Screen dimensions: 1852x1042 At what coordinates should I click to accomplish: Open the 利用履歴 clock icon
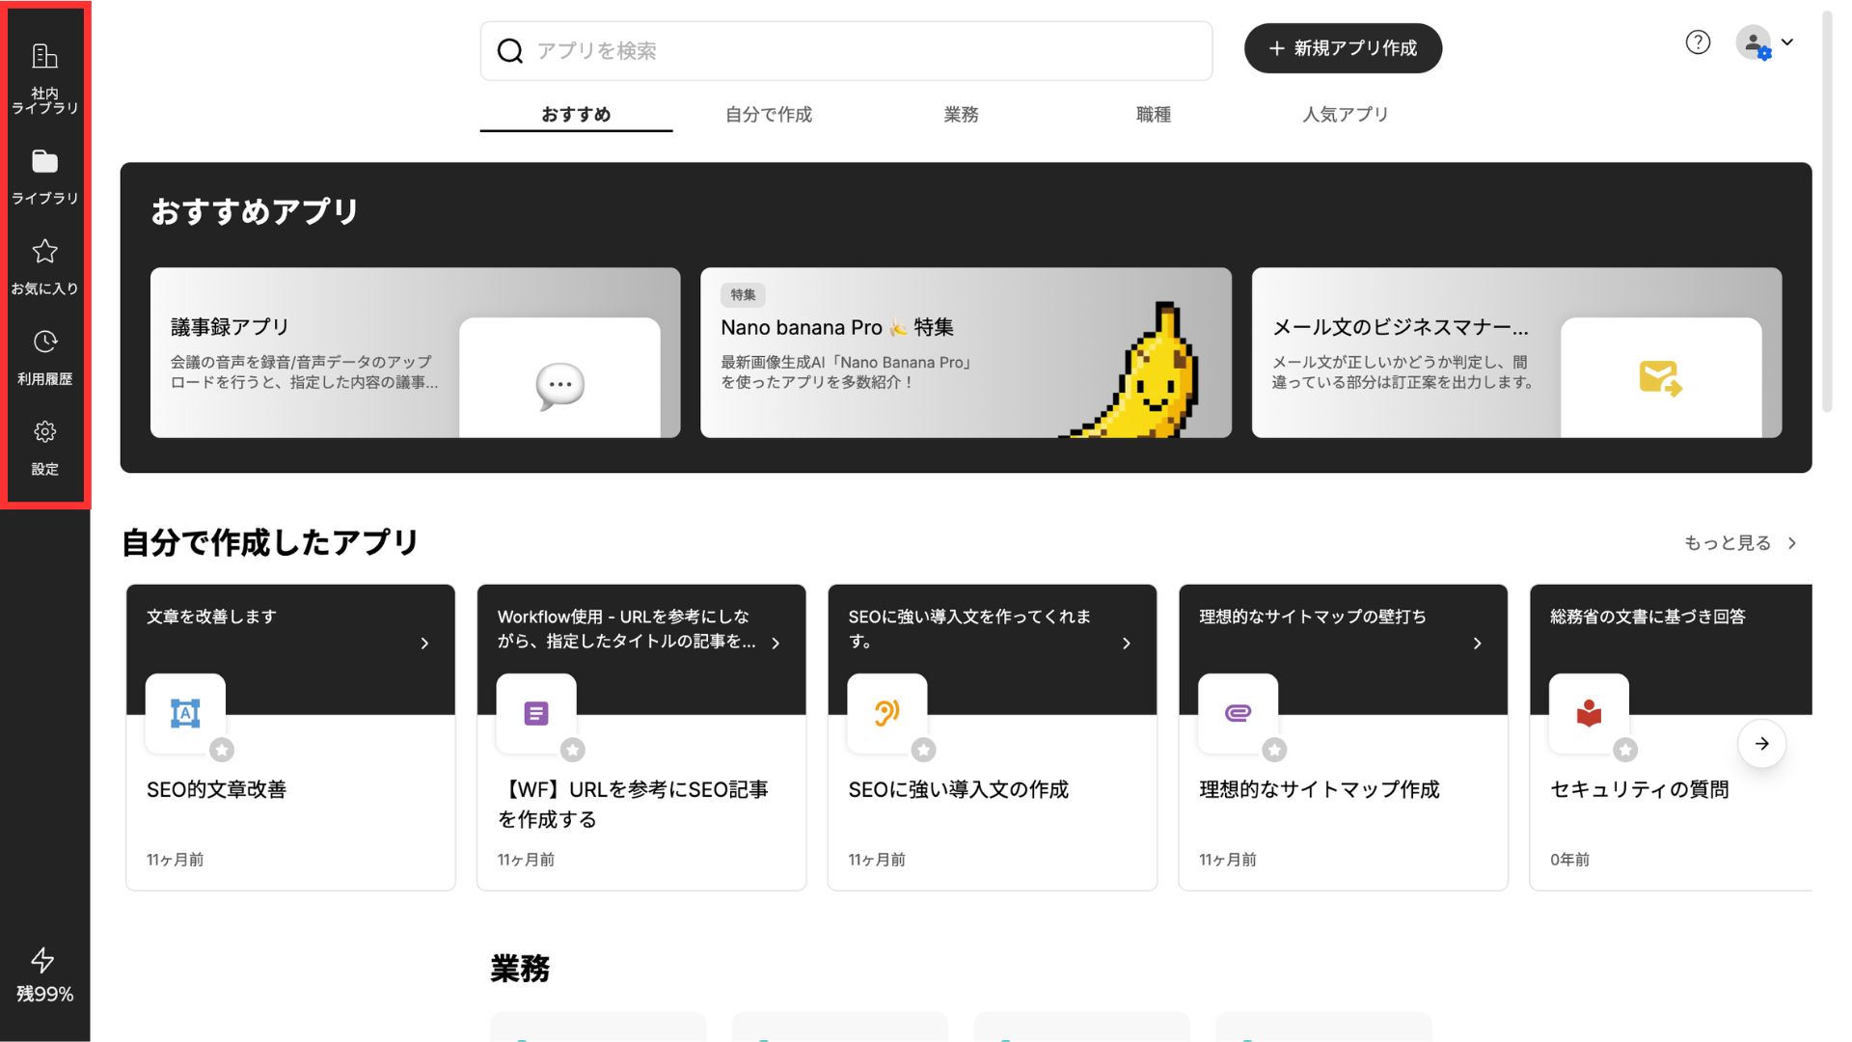44,342
